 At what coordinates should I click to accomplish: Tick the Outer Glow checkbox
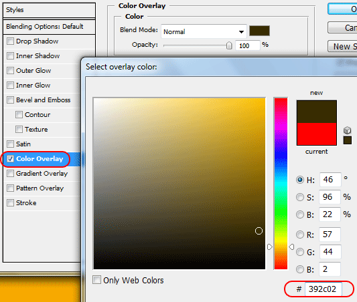(x=10, y=70)
